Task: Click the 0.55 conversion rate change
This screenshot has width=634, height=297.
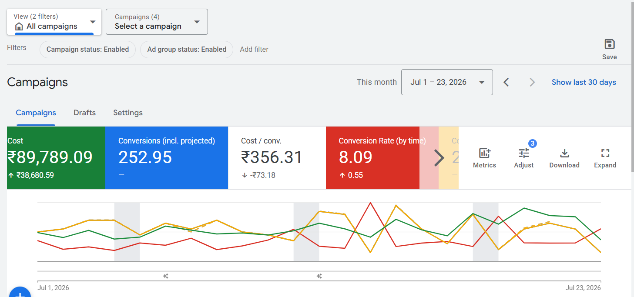Action: pyautogui.click(x=356, y=175)
